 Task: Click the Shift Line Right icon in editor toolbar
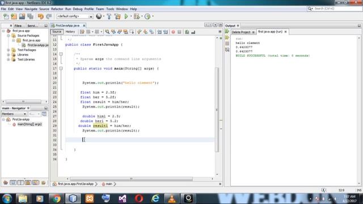(x=166, y=32)
